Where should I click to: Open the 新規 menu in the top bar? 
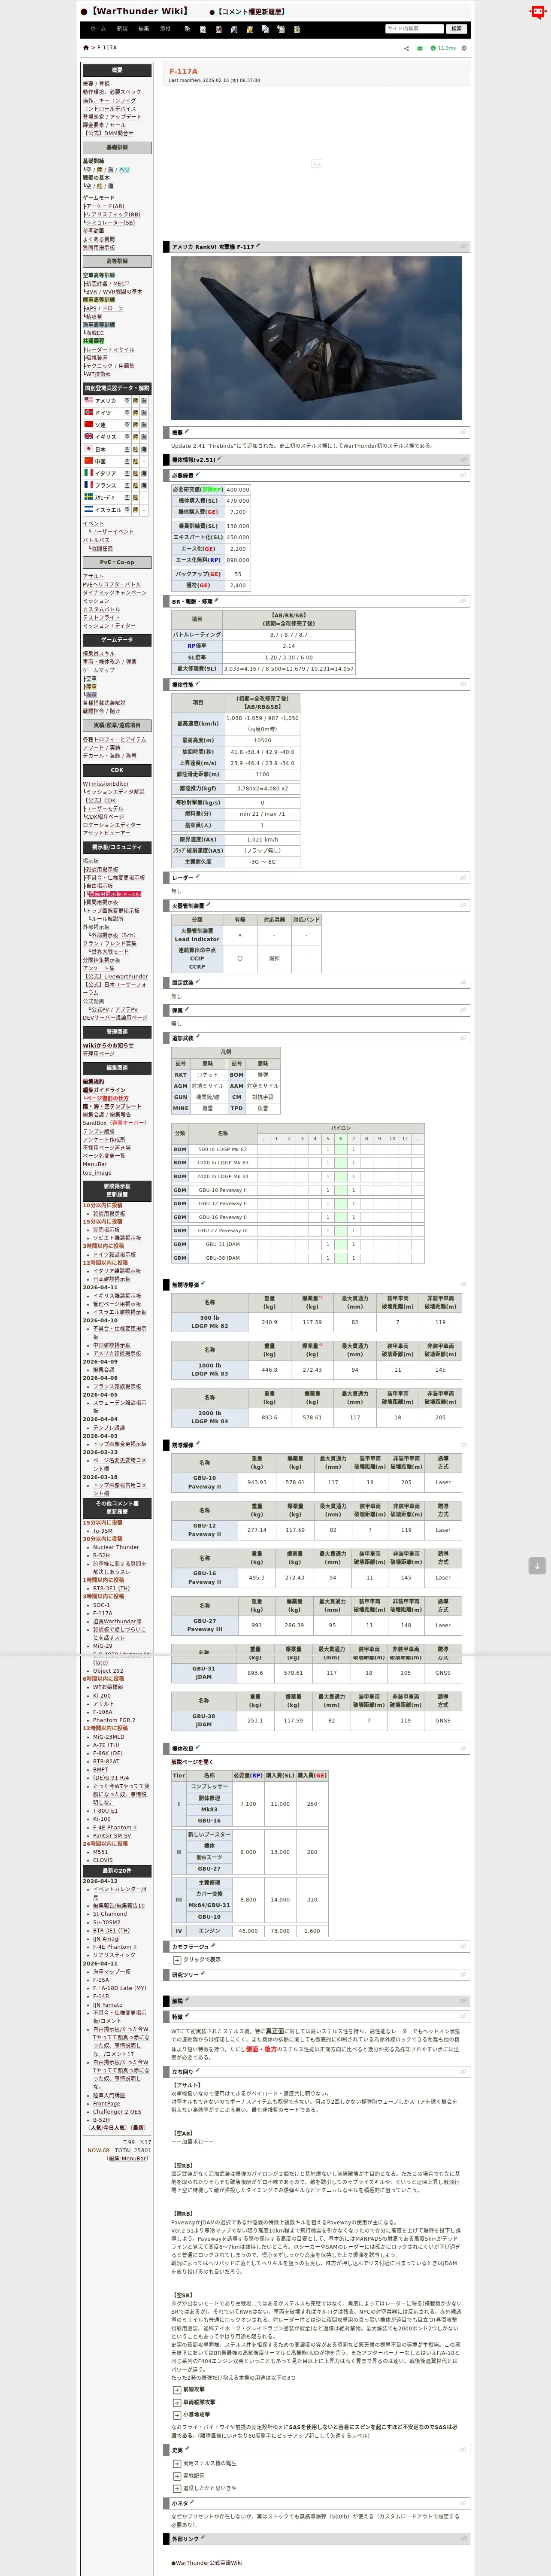tap(122, 29)
